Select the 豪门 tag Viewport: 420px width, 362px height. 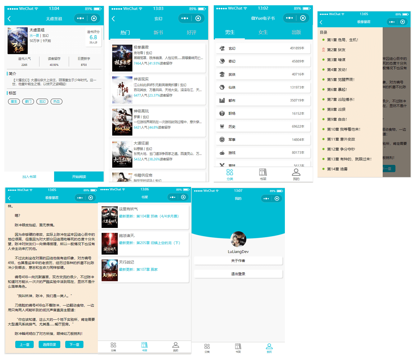click(x=28, y=102)
